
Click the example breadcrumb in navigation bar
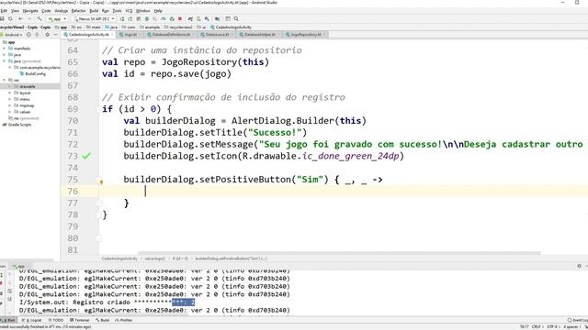point(150,27)
